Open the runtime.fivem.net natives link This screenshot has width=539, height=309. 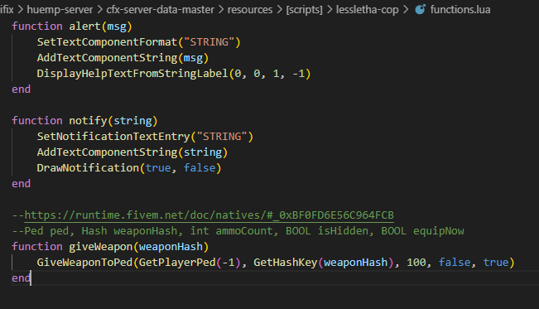209,215
